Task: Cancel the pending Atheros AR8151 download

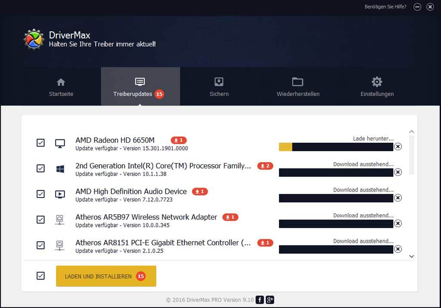Action: [398, 249]
